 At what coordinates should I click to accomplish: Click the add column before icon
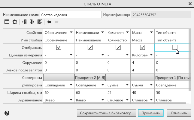tap(25, 22)
